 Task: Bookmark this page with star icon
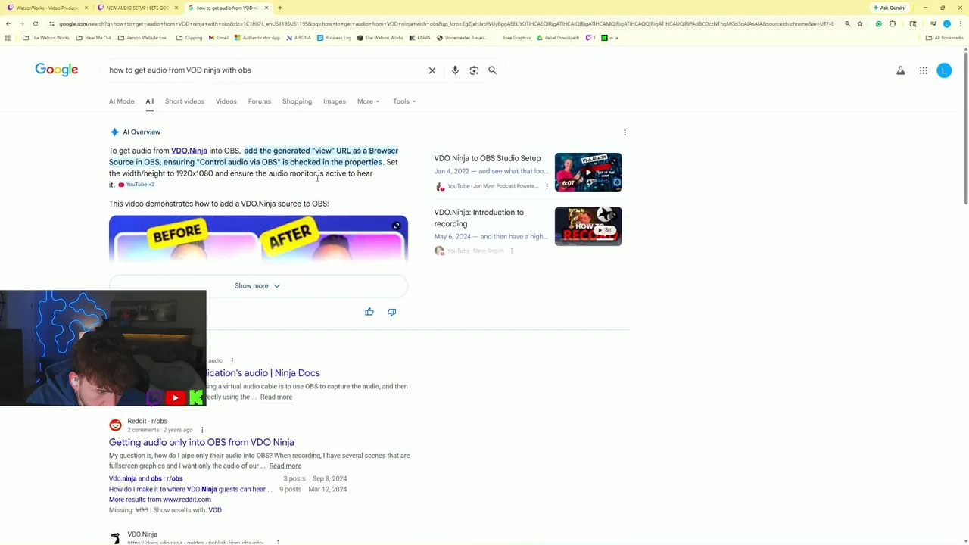[x=860, y=24]
